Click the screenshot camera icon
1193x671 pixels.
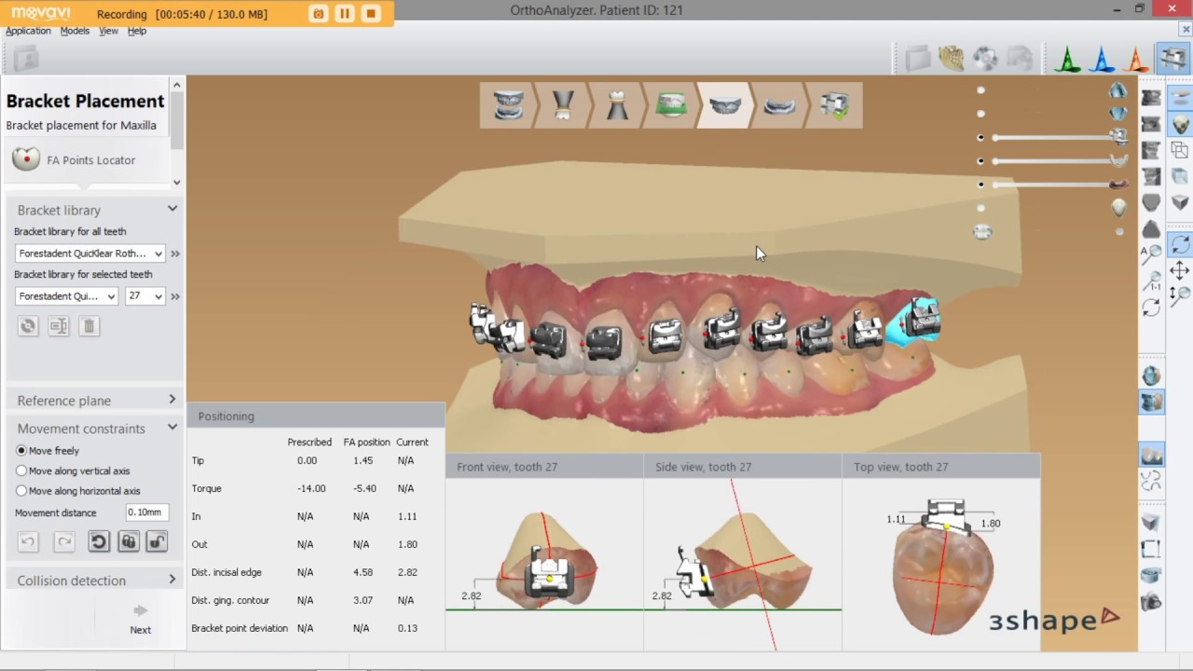click(x=1151, y=601)
